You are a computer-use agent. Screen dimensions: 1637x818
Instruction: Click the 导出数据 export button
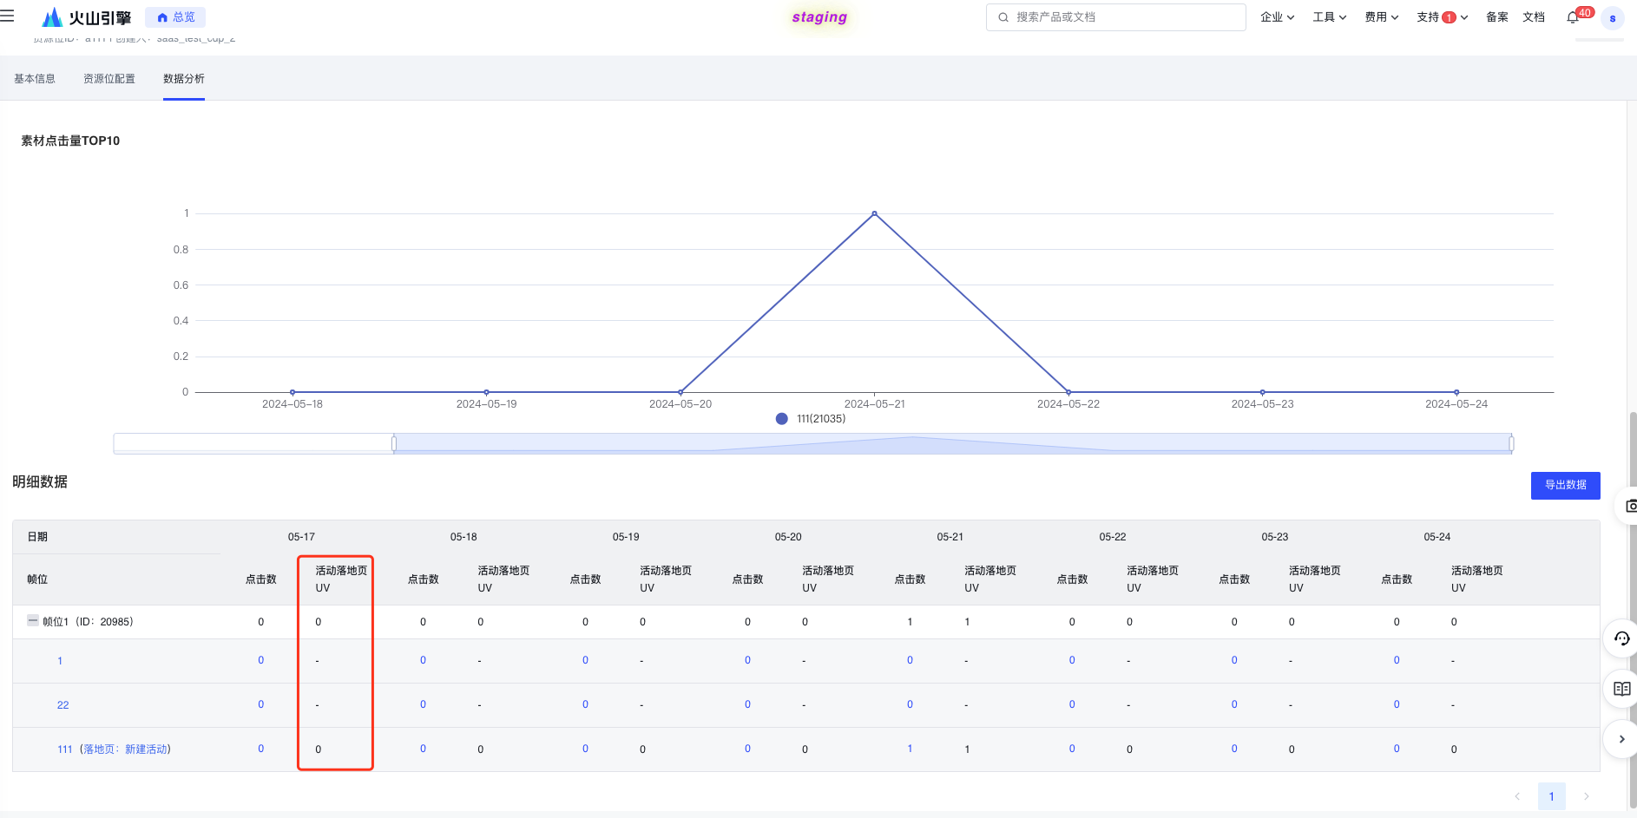point(1566,485)
